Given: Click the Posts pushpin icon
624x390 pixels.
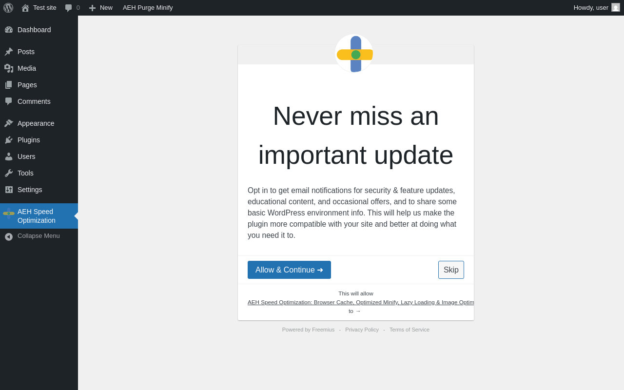Looking at the screenshot, I should pos(9,52).
